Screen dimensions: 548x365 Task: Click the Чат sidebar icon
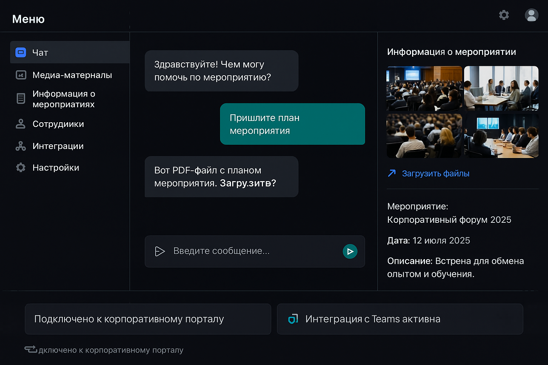point(21,52)
